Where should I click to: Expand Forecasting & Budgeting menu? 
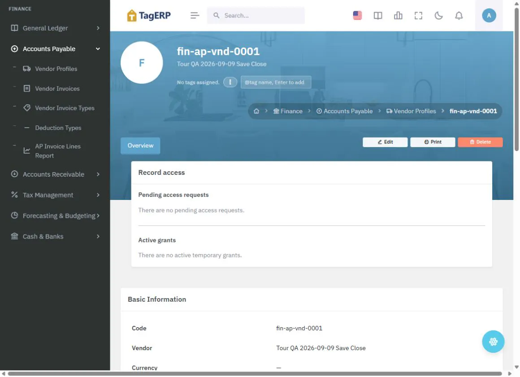tap(55, 216)
